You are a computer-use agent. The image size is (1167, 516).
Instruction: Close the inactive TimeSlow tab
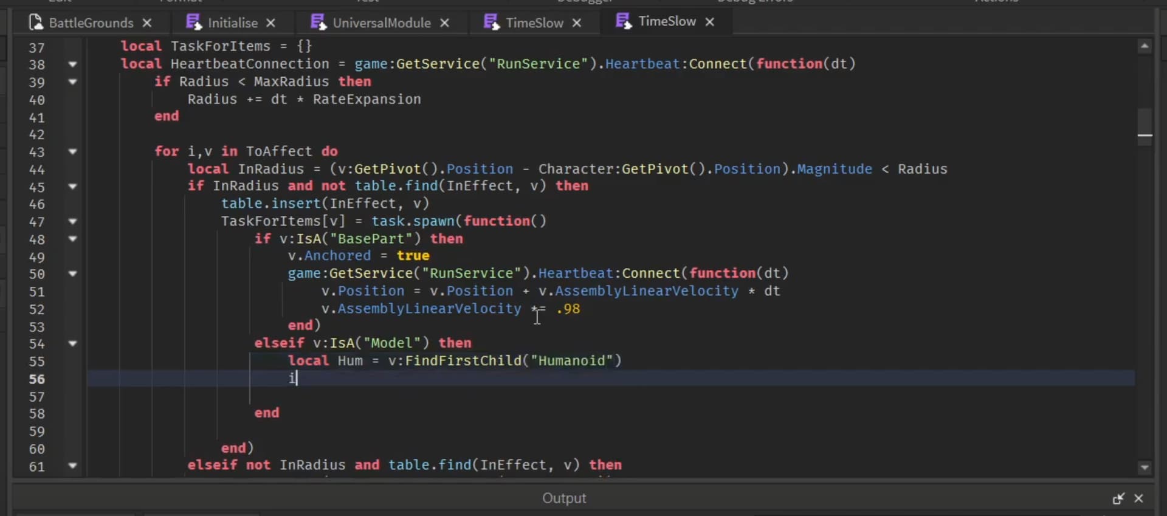(577, 23)
